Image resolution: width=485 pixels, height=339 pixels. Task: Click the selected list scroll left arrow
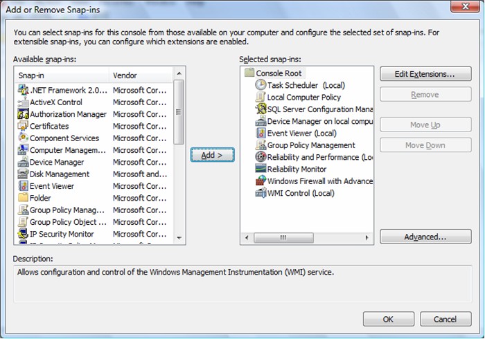tap(247, 238)
